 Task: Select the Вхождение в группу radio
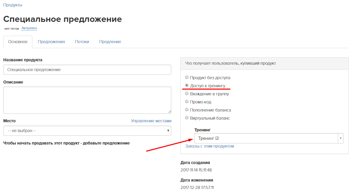(186, 94)
